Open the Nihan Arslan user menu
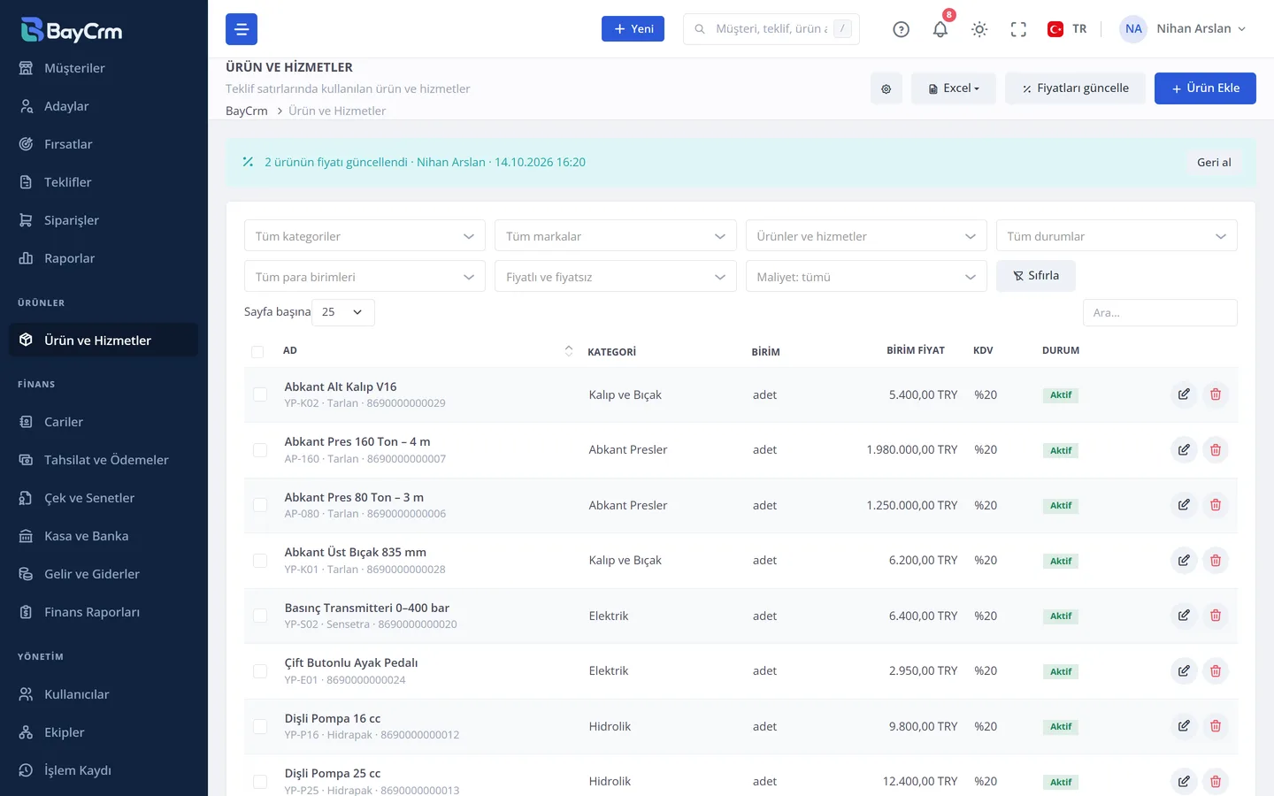The height and width of the screenshot is (796, 1274). tap(1184, 29)
